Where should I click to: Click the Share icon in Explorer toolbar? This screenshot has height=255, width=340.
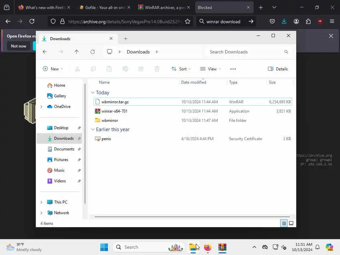[141, 69]
